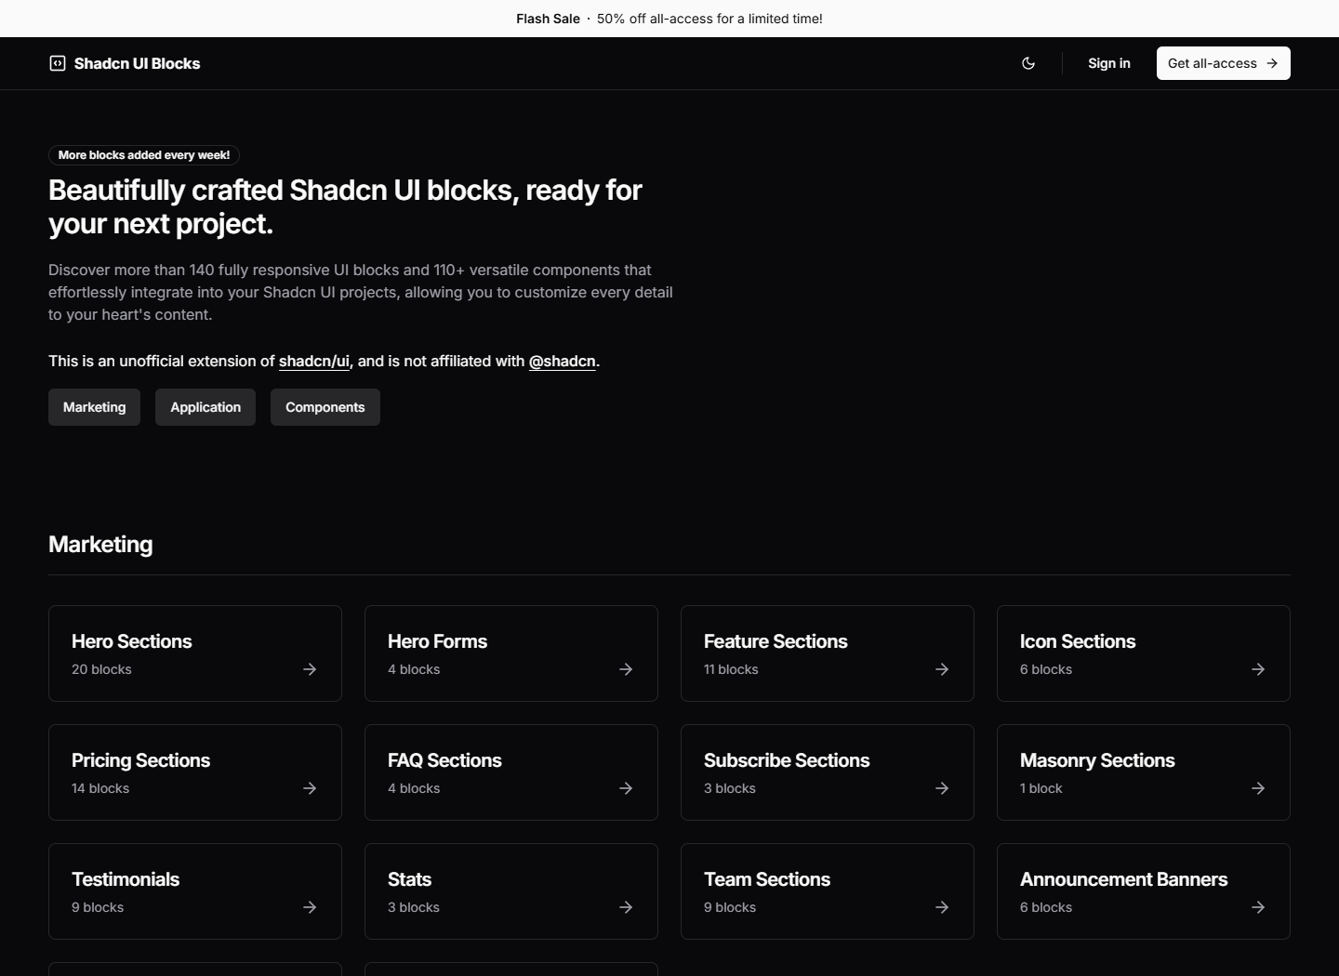Click arrow icon on Icon Sections card

pos(1258,669)
